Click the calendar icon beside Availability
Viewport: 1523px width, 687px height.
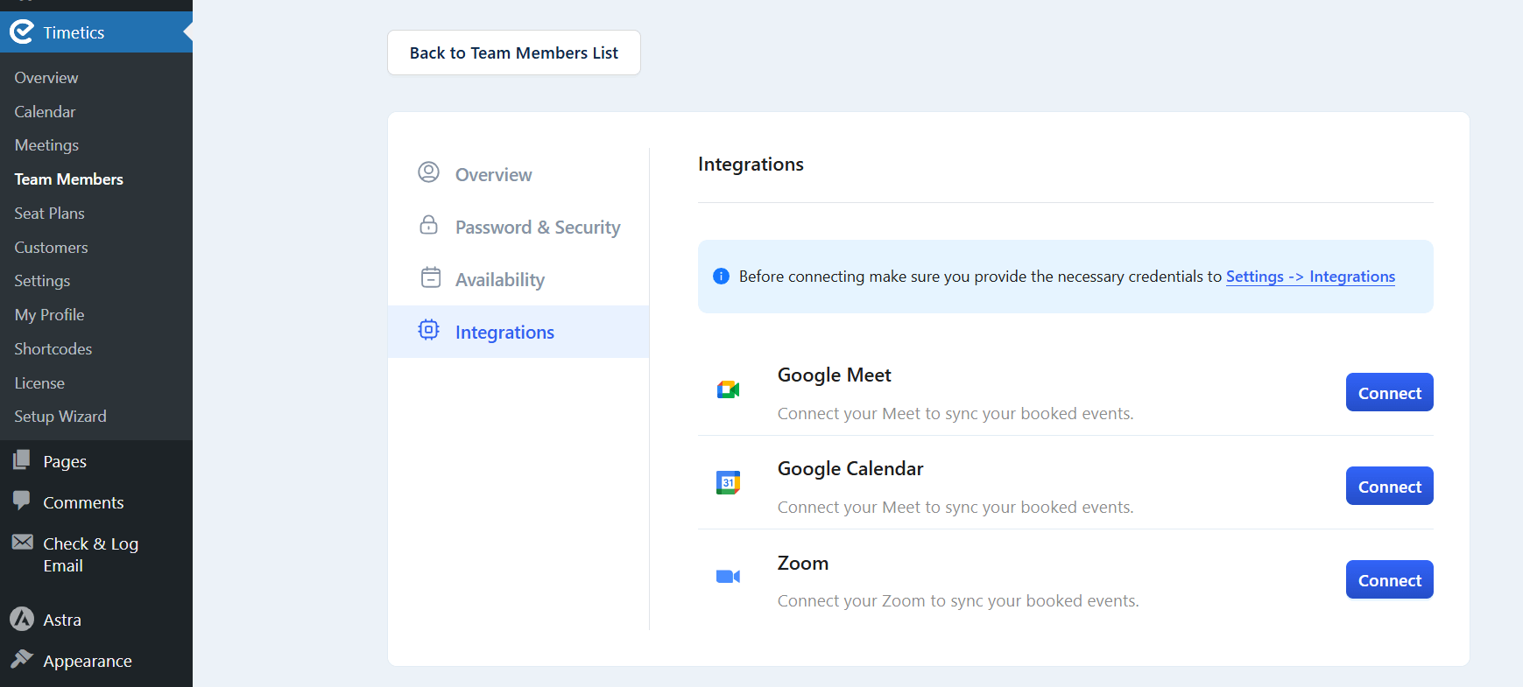[x=430, y=277]
